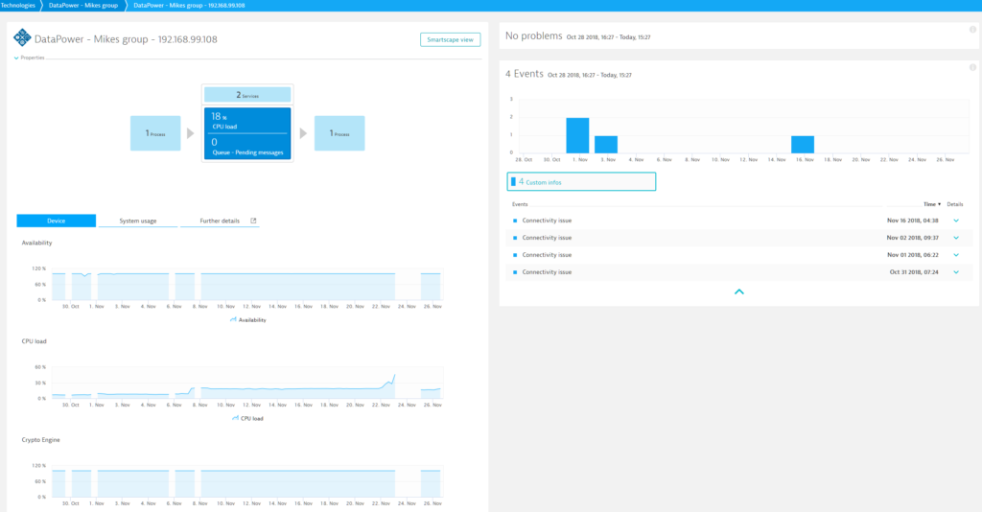Click the Crypto Engine chart area
Viewport: 982px width, 512px height.
[x=247, y=482]
